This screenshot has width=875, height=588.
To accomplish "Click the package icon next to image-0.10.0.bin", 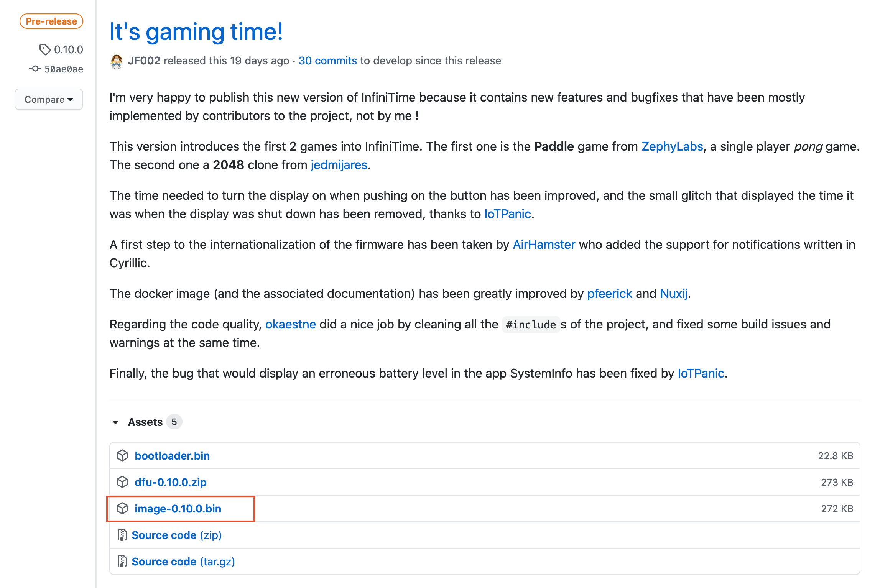I will (122, 508).
